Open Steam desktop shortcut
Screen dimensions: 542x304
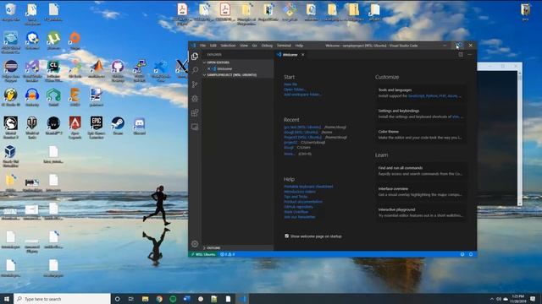coord(118,126)
